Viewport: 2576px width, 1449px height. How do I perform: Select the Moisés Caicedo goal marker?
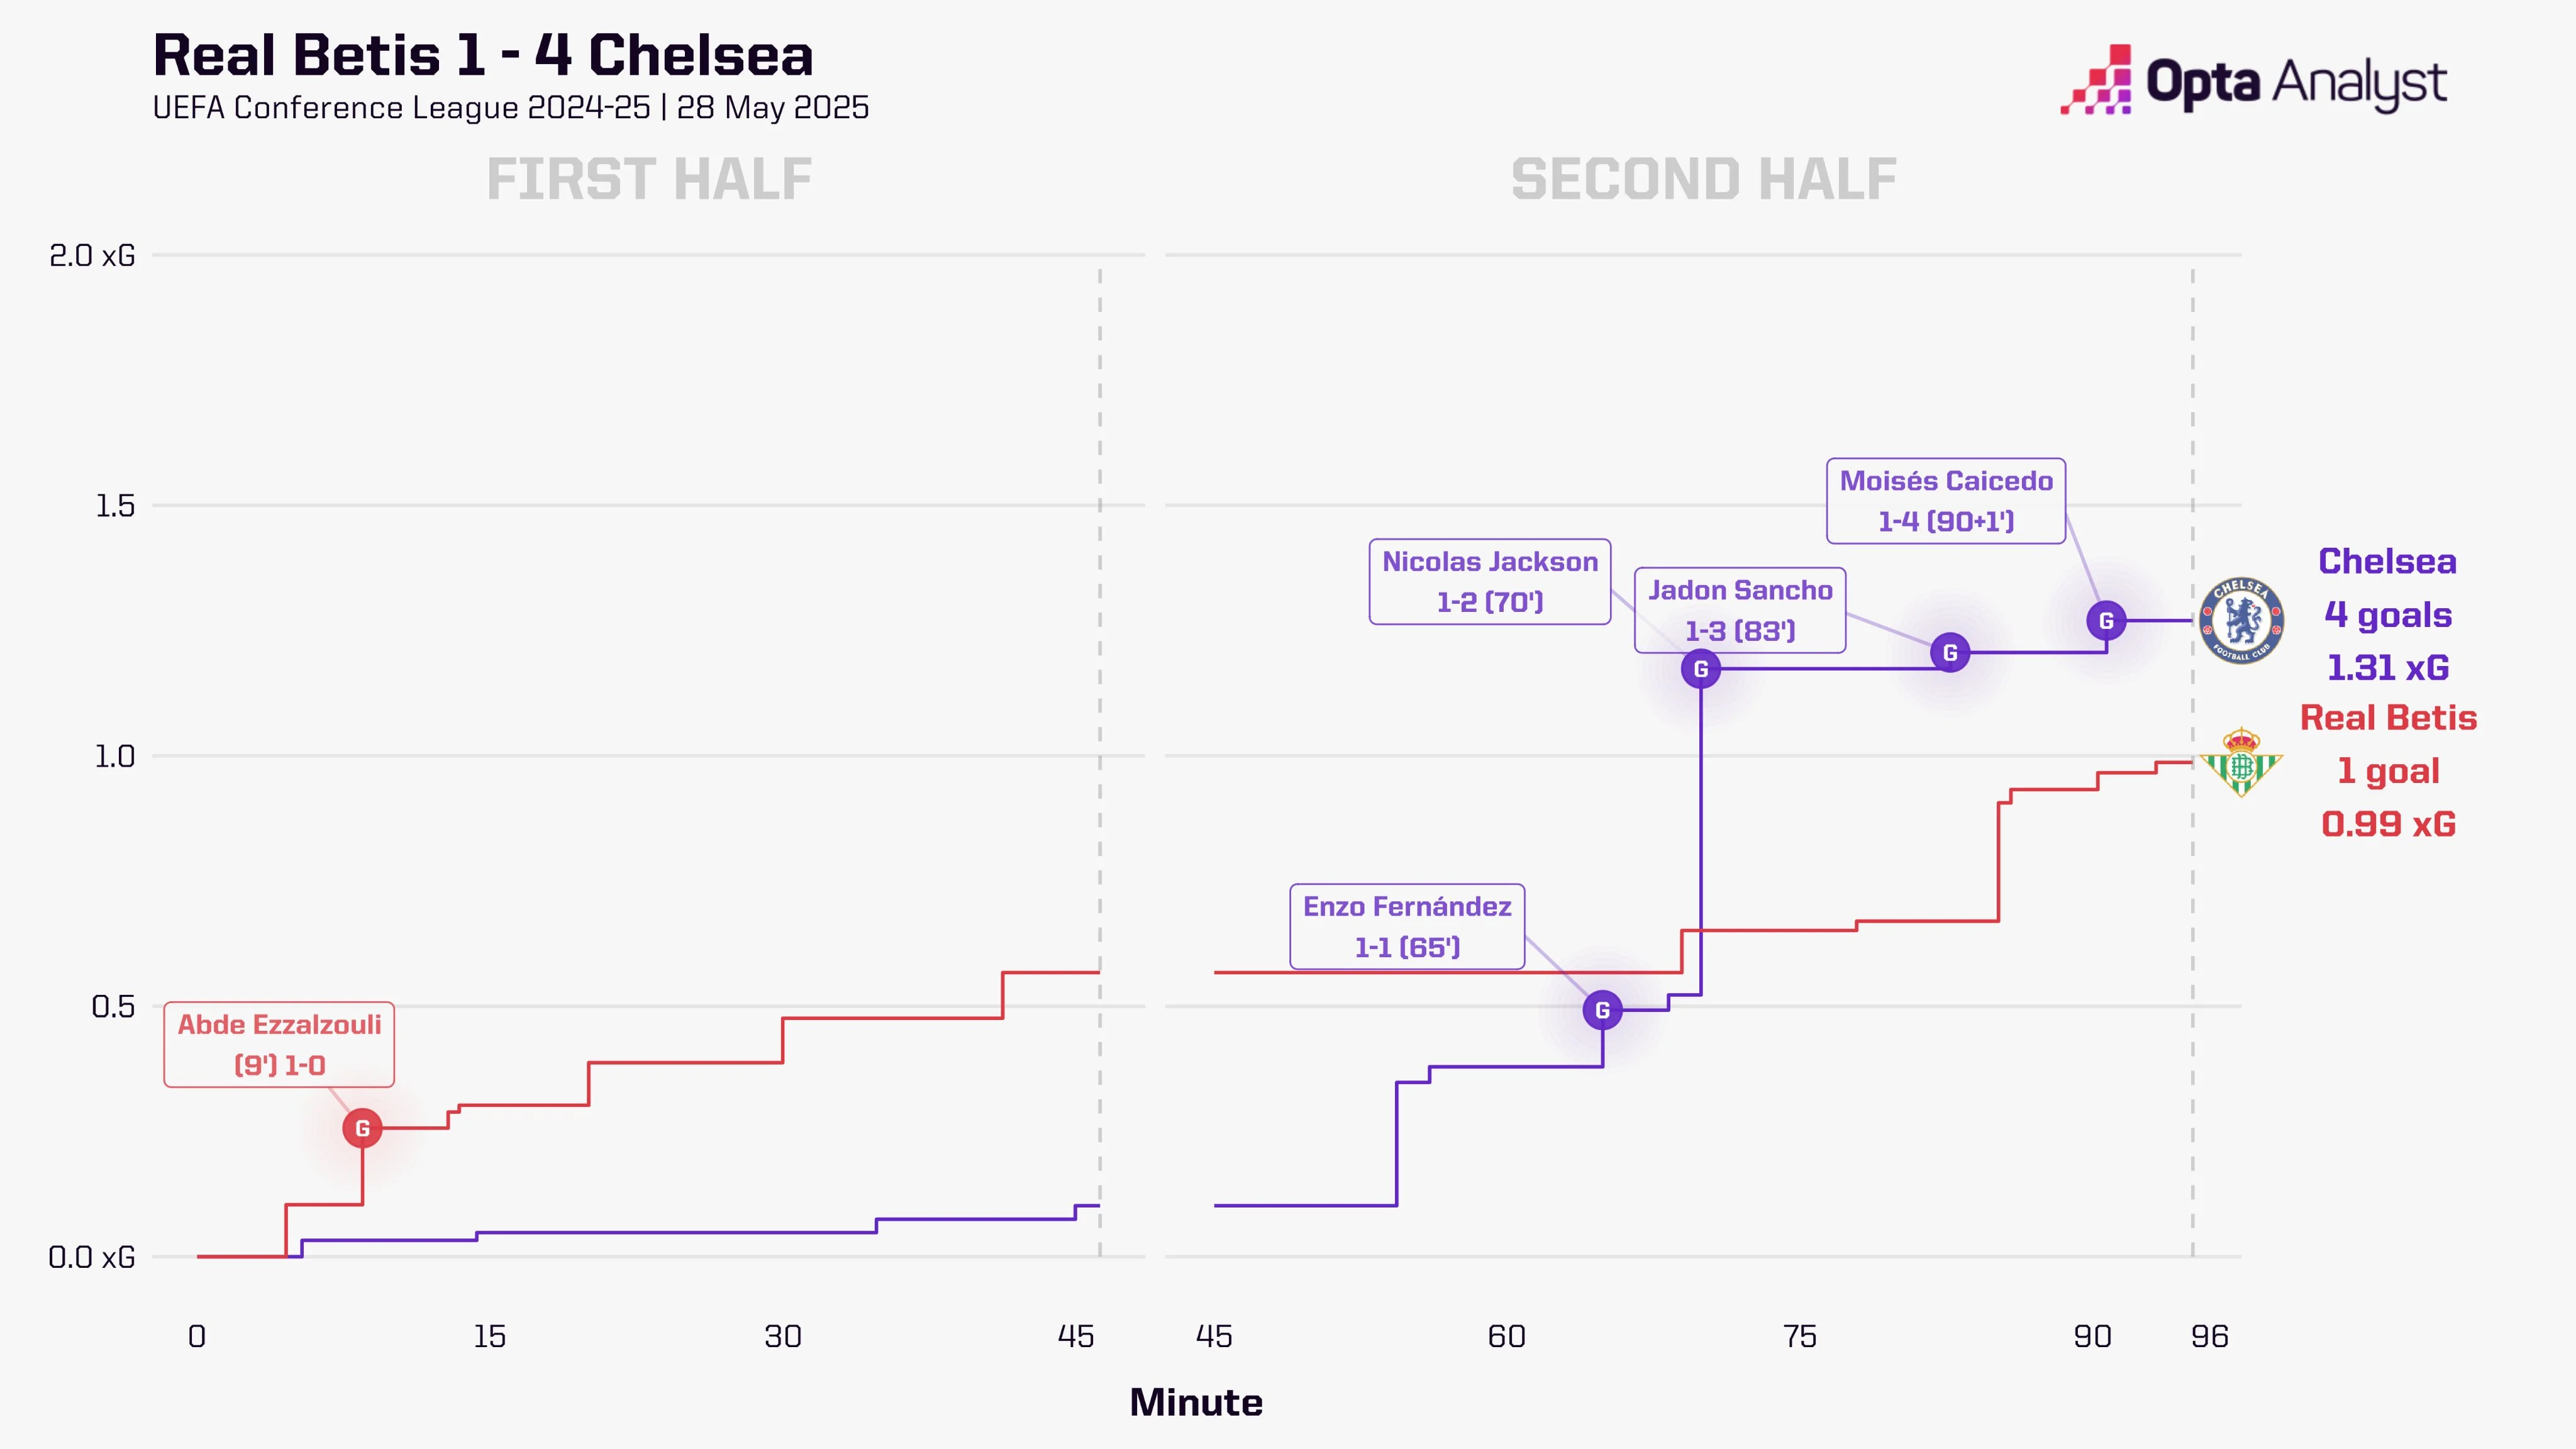[x=2106, y=620]
